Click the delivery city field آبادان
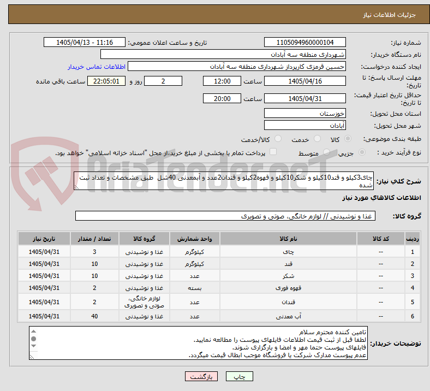 [304, 126]
